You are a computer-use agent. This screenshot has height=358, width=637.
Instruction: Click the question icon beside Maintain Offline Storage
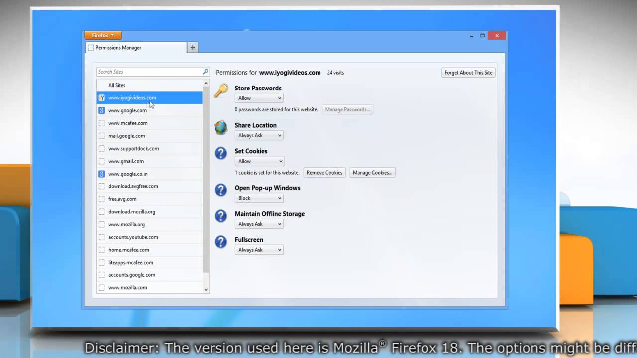[x=221, y=216]
